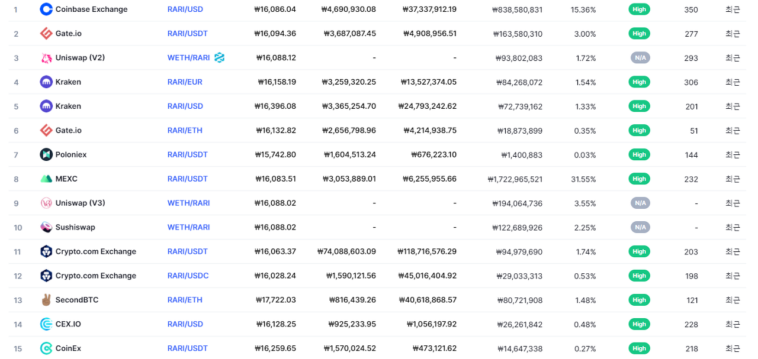Click the value ₩74,088,603.09
This screenshot has width=758, height=359.
tap(346, 252)
